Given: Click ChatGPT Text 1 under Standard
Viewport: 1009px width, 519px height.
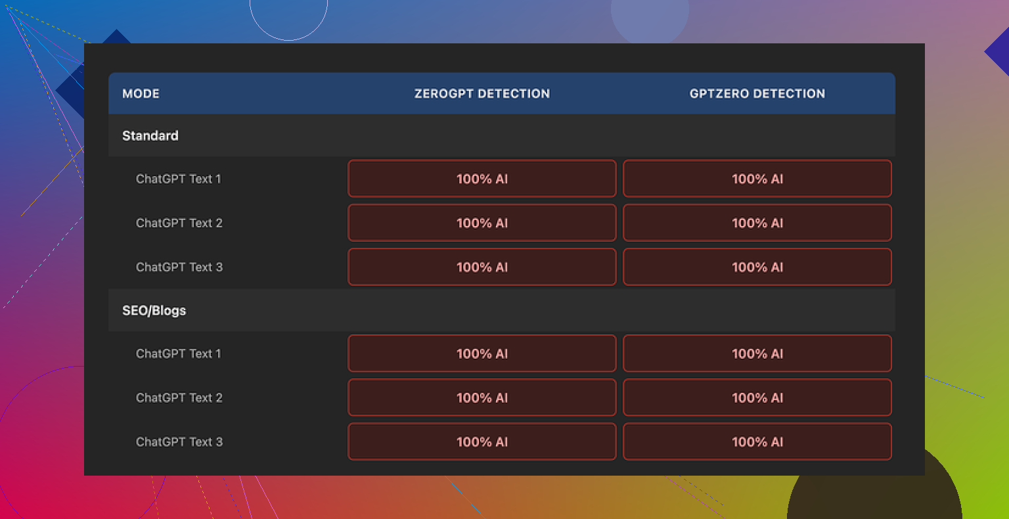Looking at the screenshot, I should (179, 179).
